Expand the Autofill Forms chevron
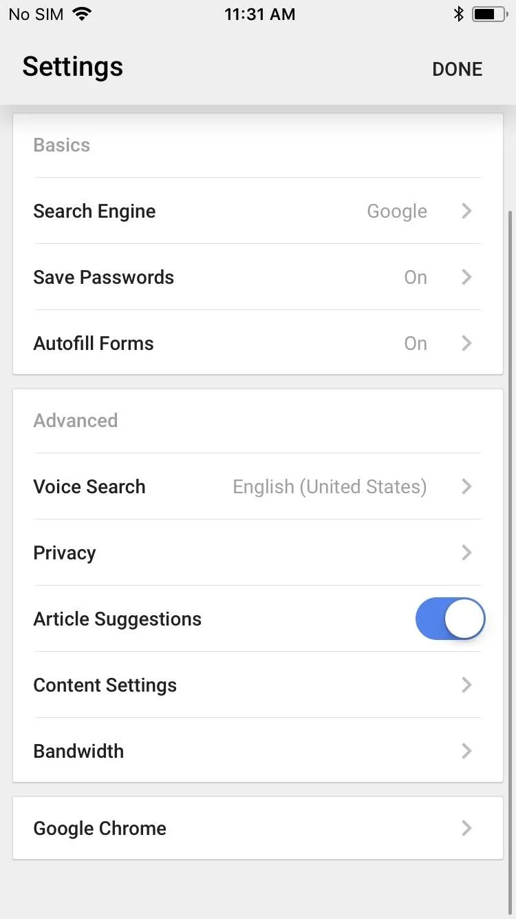 tap(466, 343)
